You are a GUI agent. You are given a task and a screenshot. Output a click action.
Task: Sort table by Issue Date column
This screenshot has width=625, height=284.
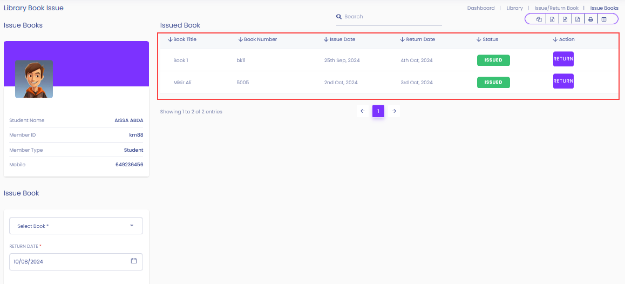[339, 39]
